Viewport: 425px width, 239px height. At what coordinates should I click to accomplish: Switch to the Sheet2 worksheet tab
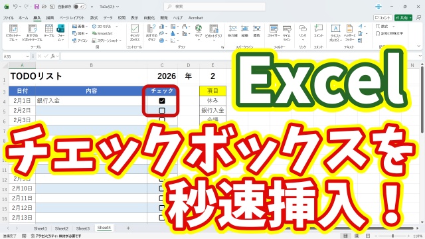click(x=62, y=228)
